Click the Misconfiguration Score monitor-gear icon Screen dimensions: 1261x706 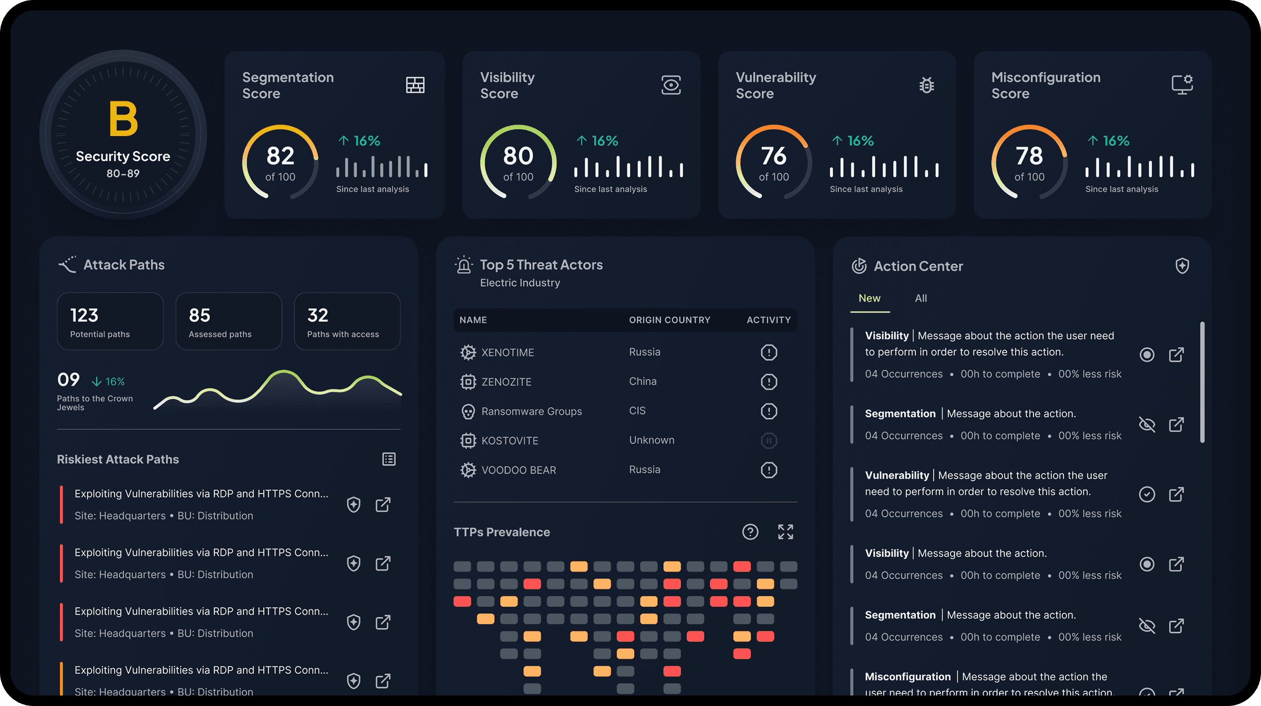point(1182,84)
